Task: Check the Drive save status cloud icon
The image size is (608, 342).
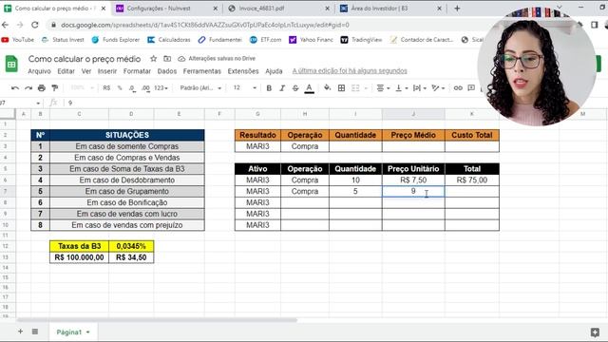Action: click(x=181, y=59)
